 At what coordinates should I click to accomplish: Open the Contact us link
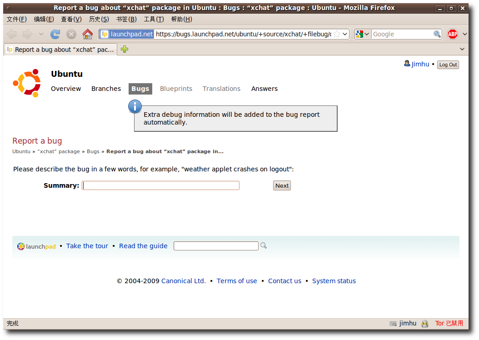pos(284,281)
